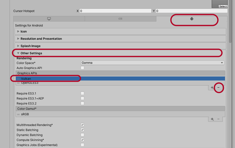Add a new Graphics API with plus

click(x=212, y=88)
